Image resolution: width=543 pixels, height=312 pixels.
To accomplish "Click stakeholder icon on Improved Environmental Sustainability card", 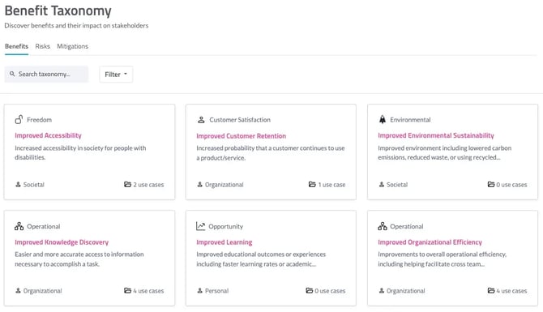I will 381,184.
